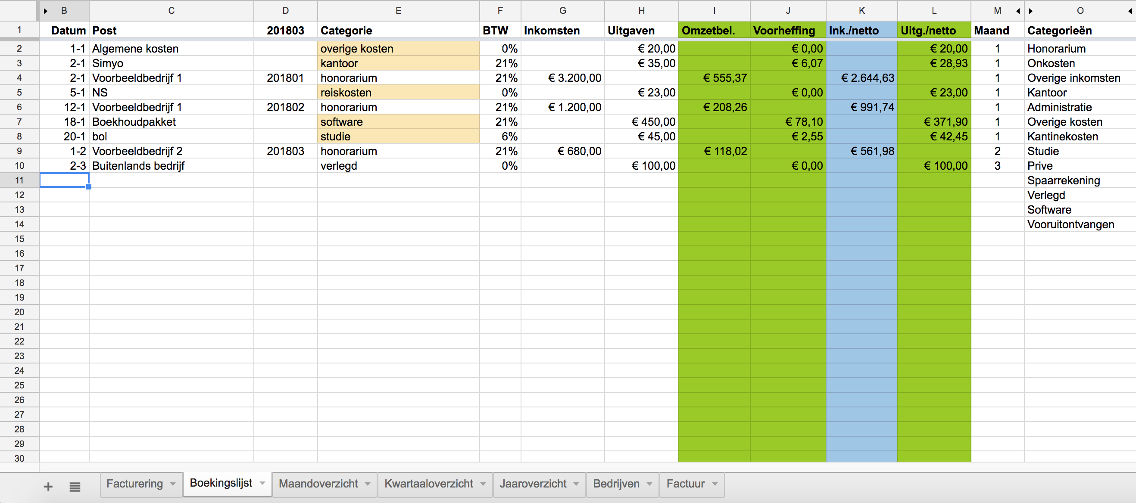The image size is (1136, 503).
Task: Click the Omzetbel. header cell
Action: (714, 31)
